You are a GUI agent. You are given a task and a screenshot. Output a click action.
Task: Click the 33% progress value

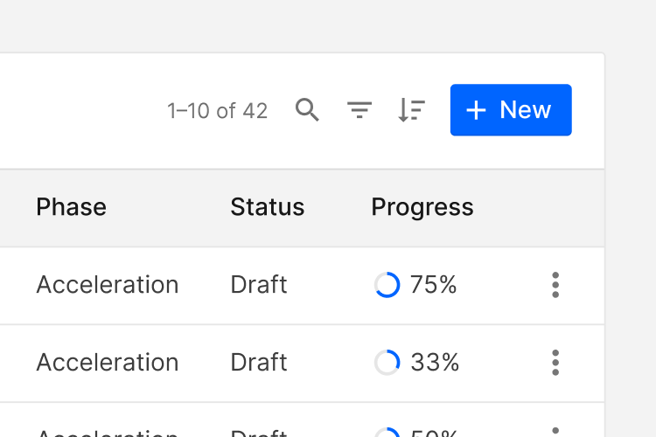(x=435, y=363)
